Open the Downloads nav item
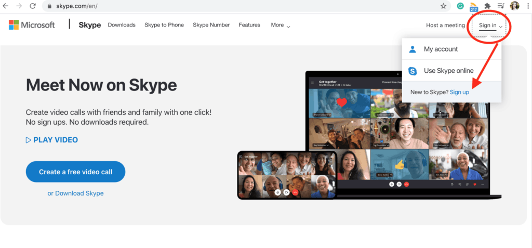The width and height of the screenshot is (532, 248). coord(122,25)
